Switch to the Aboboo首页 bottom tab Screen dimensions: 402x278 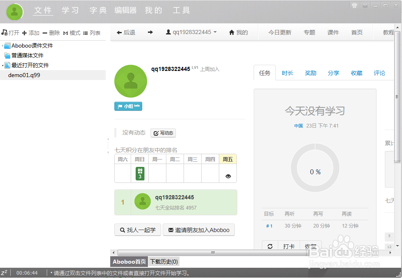[x=129, y=262]
